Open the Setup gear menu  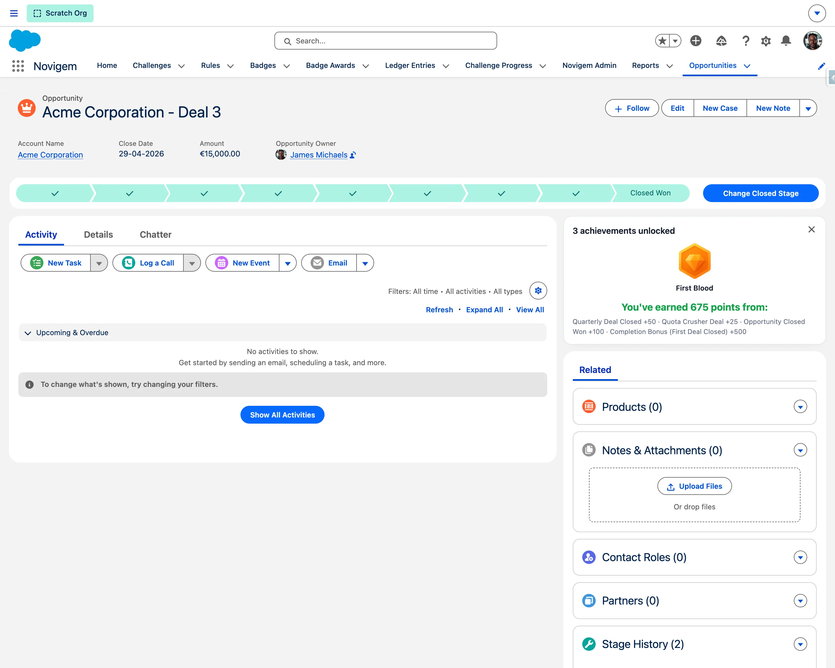coord(766,41)
